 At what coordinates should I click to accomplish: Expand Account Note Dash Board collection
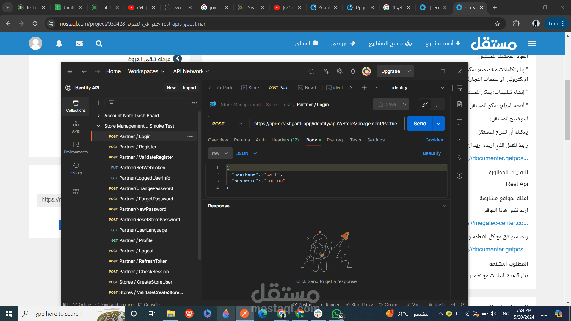coord(98,116)
